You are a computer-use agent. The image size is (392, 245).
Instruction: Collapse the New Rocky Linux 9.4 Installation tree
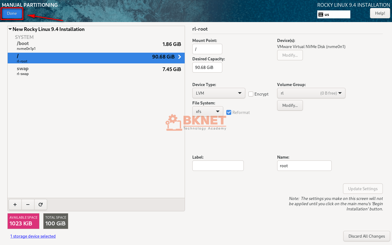click(x=10, y=29)
